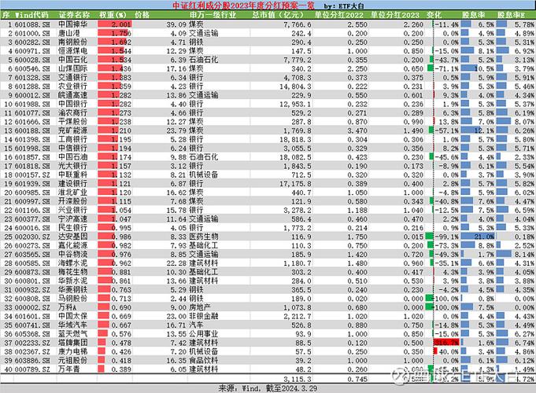Select the footer 来源: Wind, 截至2024.3.29
Viewport: 536px width, 393px height.
[x=268, y=388]
